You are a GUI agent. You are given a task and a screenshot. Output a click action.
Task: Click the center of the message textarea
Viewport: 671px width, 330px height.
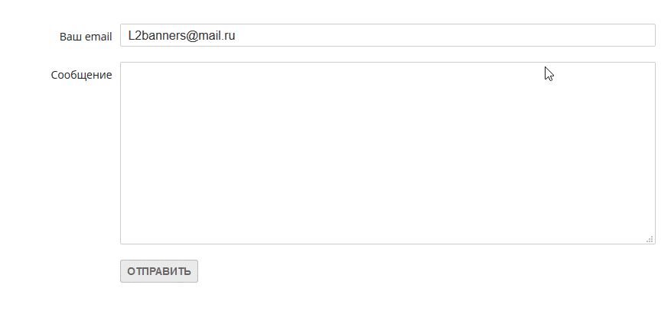[x=388, y=153]
